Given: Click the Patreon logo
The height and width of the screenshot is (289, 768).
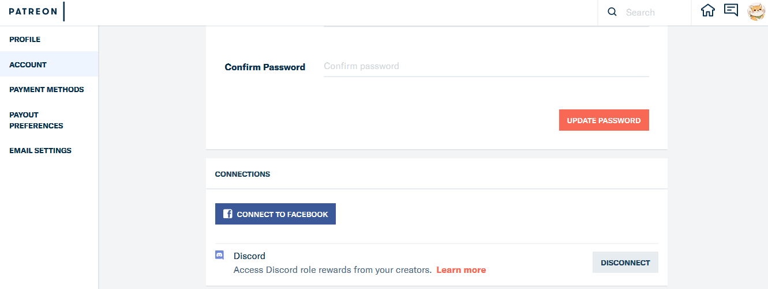Looking at the screenshot, I should (33, 12).
